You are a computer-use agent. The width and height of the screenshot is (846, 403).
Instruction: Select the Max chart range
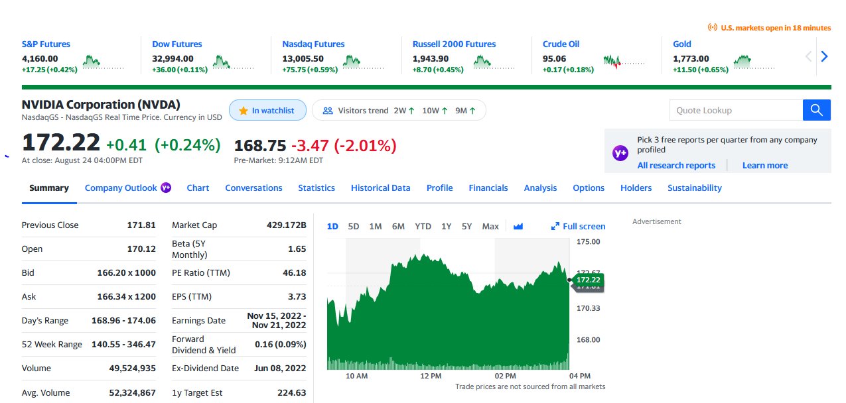click(x=490, y=226)
